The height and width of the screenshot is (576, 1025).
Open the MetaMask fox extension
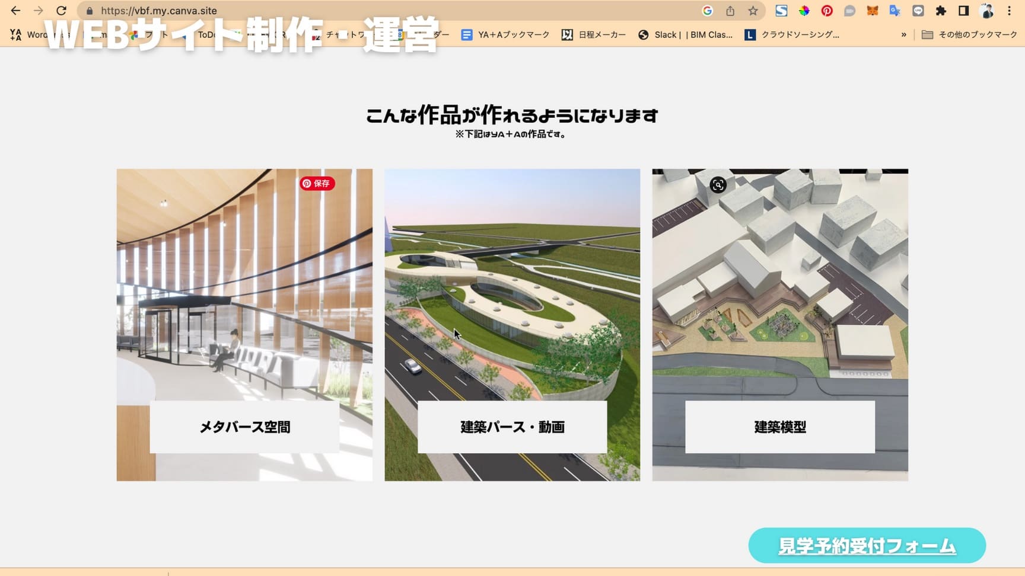pyautogui.click(x=872, y=11)
